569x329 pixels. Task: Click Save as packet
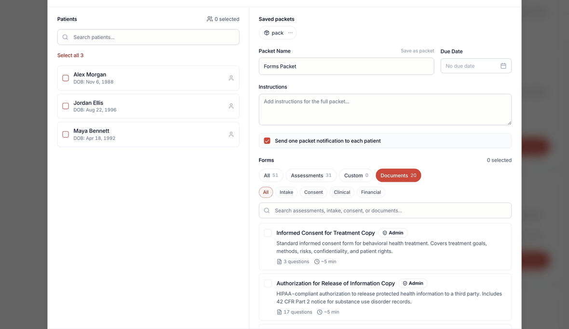pyautogui.click(x=417, y=51)
